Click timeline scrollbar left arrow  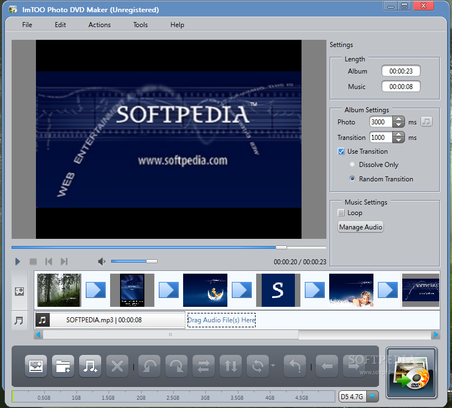click(x=38, y=334)
